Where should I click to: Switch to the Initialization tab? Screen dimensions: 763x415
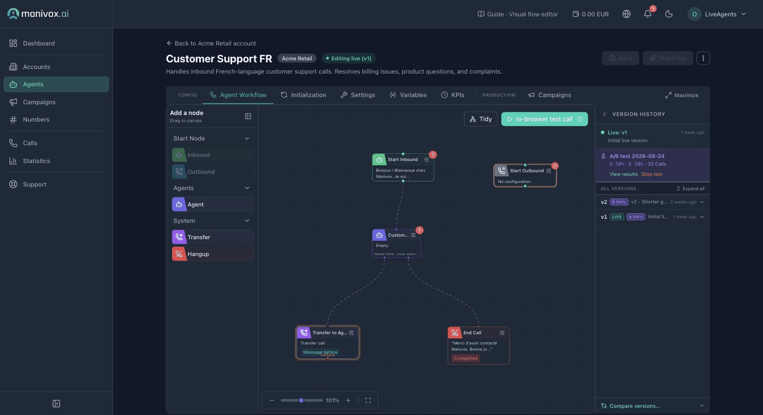click(304, 95)
